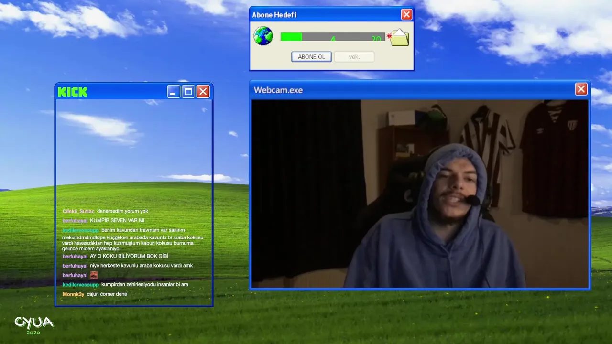
Task: Click the globe icon in Abone Hedefi
Action: (263, 36)
